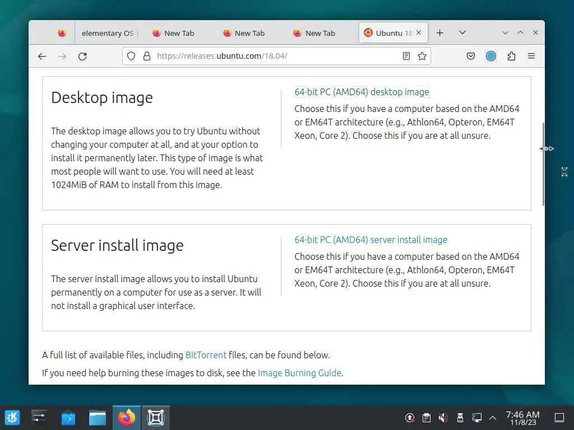This screenshot has height=430, width=574.
Task: Click the Desktop image heading
Action: click(102, 97)
